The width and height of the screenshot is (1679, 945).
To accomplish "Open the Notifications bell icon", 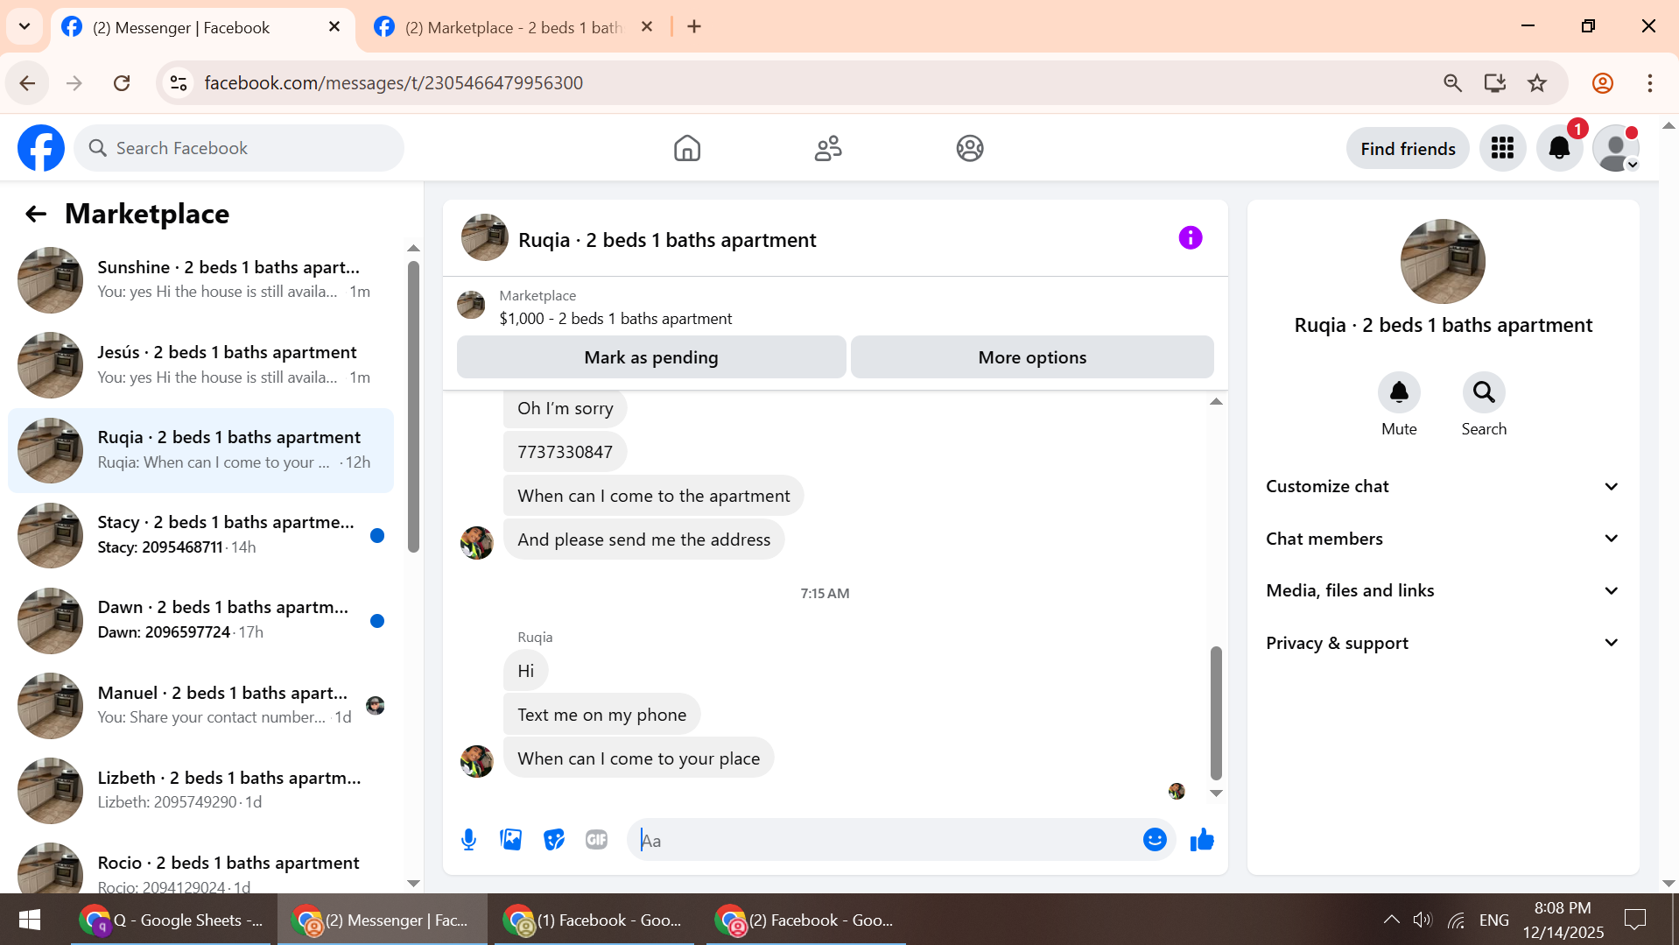I will pos(1560,148).
